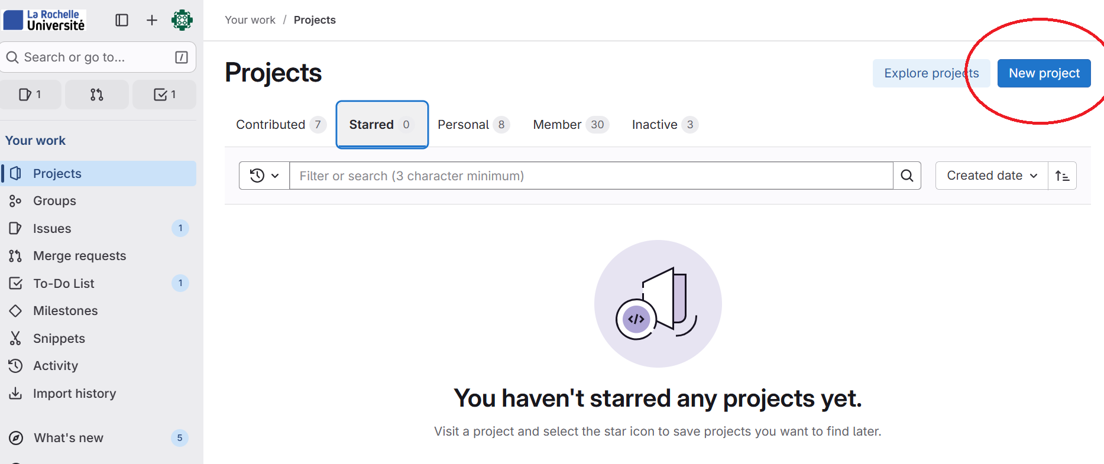Viewport: 1104px width, 464px height.
Task: Open assigned issues counter icon
Action: point(30,95)
